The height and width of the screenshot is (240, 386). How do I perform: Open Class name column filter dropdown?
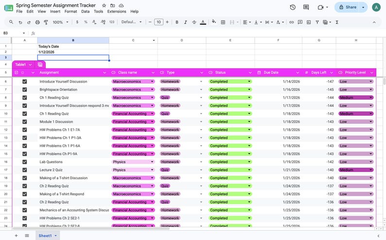click(x=153, y=72)
